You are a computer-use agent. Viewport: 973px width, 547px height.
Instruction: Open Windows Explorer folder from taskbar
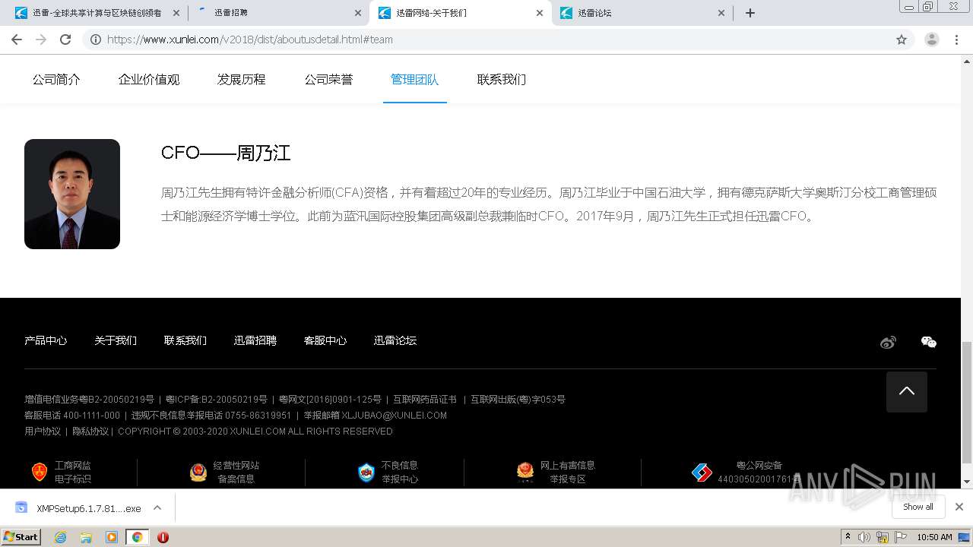[86, 537]
